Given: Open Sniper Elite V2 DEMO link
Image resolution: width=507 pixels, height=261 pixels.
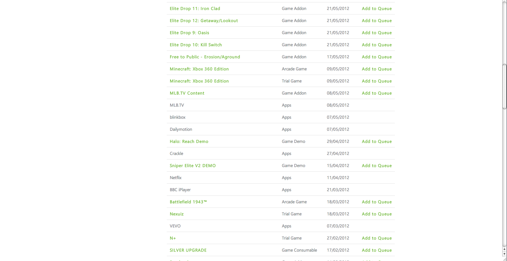Looking at the screenshot, I should [x=193, y=166].
